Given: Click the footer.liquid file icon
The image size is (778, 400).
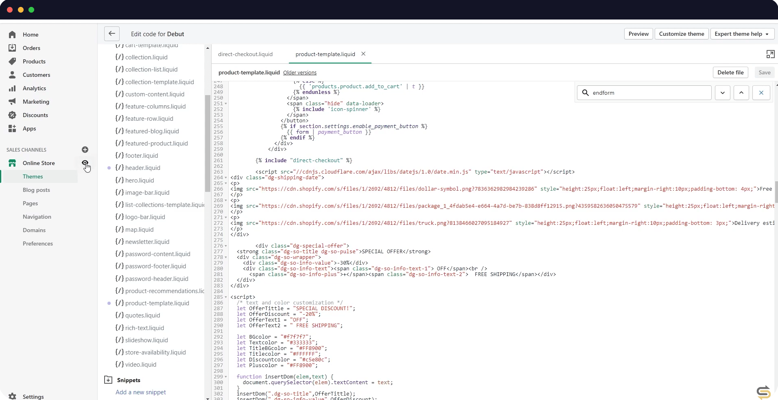Looking at the screenshot, I should click(x=119, y=155).
